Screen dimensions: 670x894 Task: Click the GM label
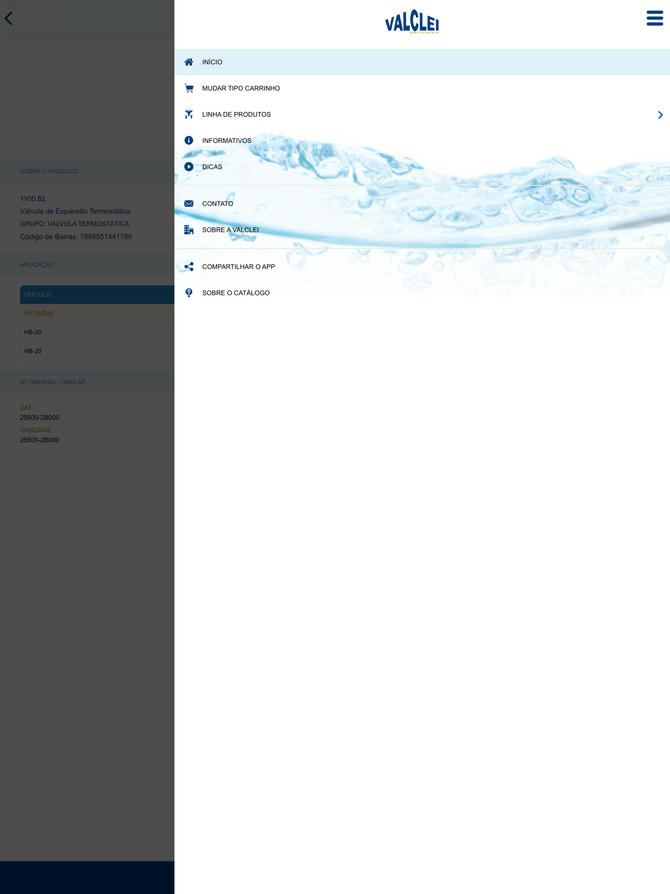(x=25, y=407)
